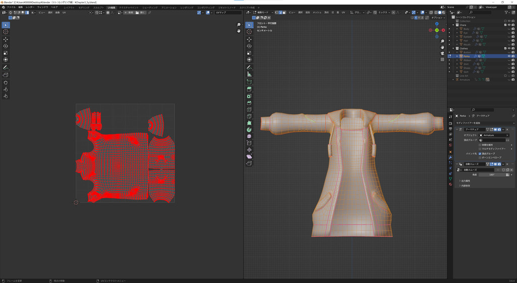
Task: Click the 角度 180° slider field
Action: point(491,175)
